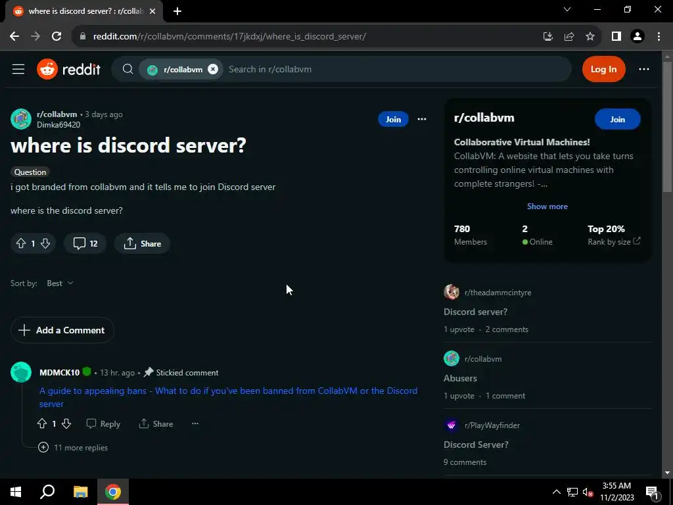Click the lock icon in address bar
Image resolution: width=673 pixels, height=505 pixels.
[83, 37]
